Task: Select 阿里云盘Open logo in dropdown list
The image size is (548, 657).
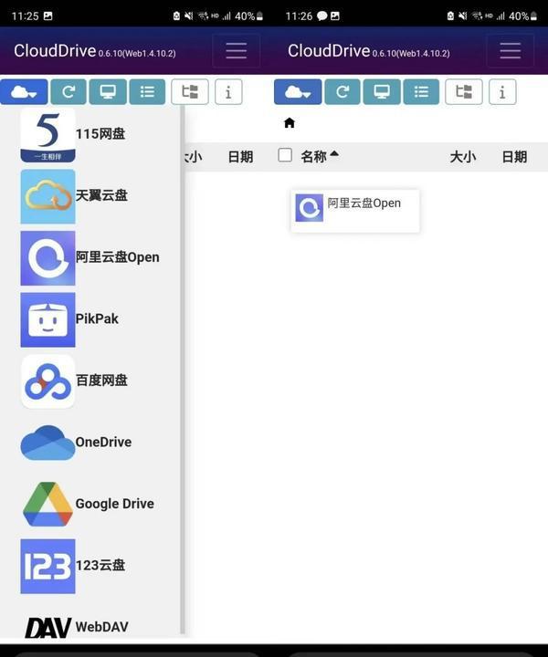Action: 47,258
